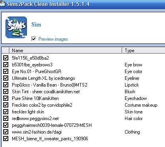Select Eye No.01 - PureGhostGR entry

click(36, 72)
